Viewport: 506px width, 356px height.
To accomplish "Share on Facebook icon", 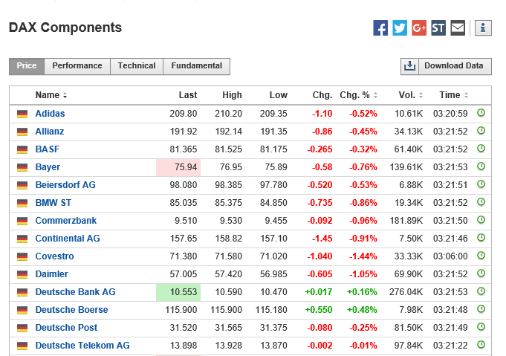I will click(x=380, y=28).
